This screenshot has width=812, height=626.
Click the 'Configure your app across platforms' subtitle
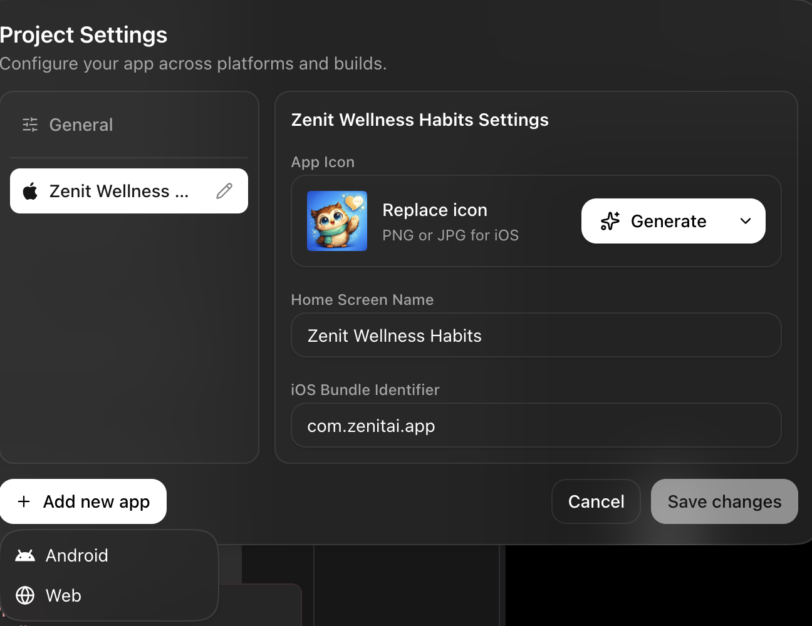[x=194, y=64]
